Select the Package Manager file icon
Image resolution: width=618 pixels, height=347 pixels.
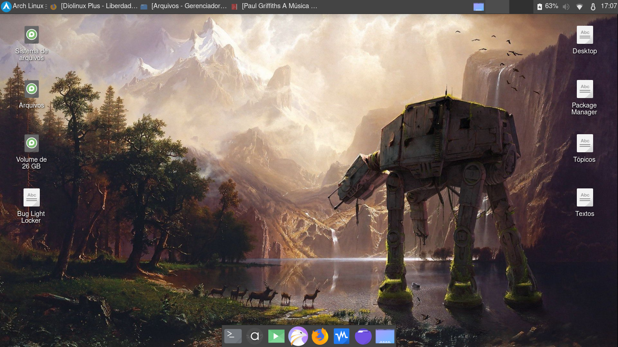pos(585,97)
